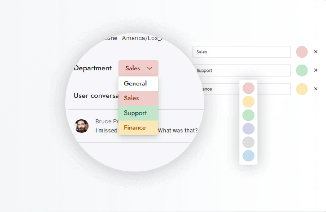Pick the green color in the palette
The width and height of the screenshot is (326, 212).
(248, 115)
